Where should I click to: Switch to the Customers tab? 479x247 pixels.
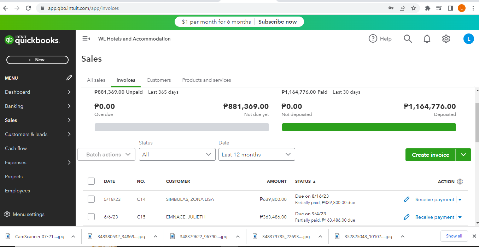coord(159,80)
